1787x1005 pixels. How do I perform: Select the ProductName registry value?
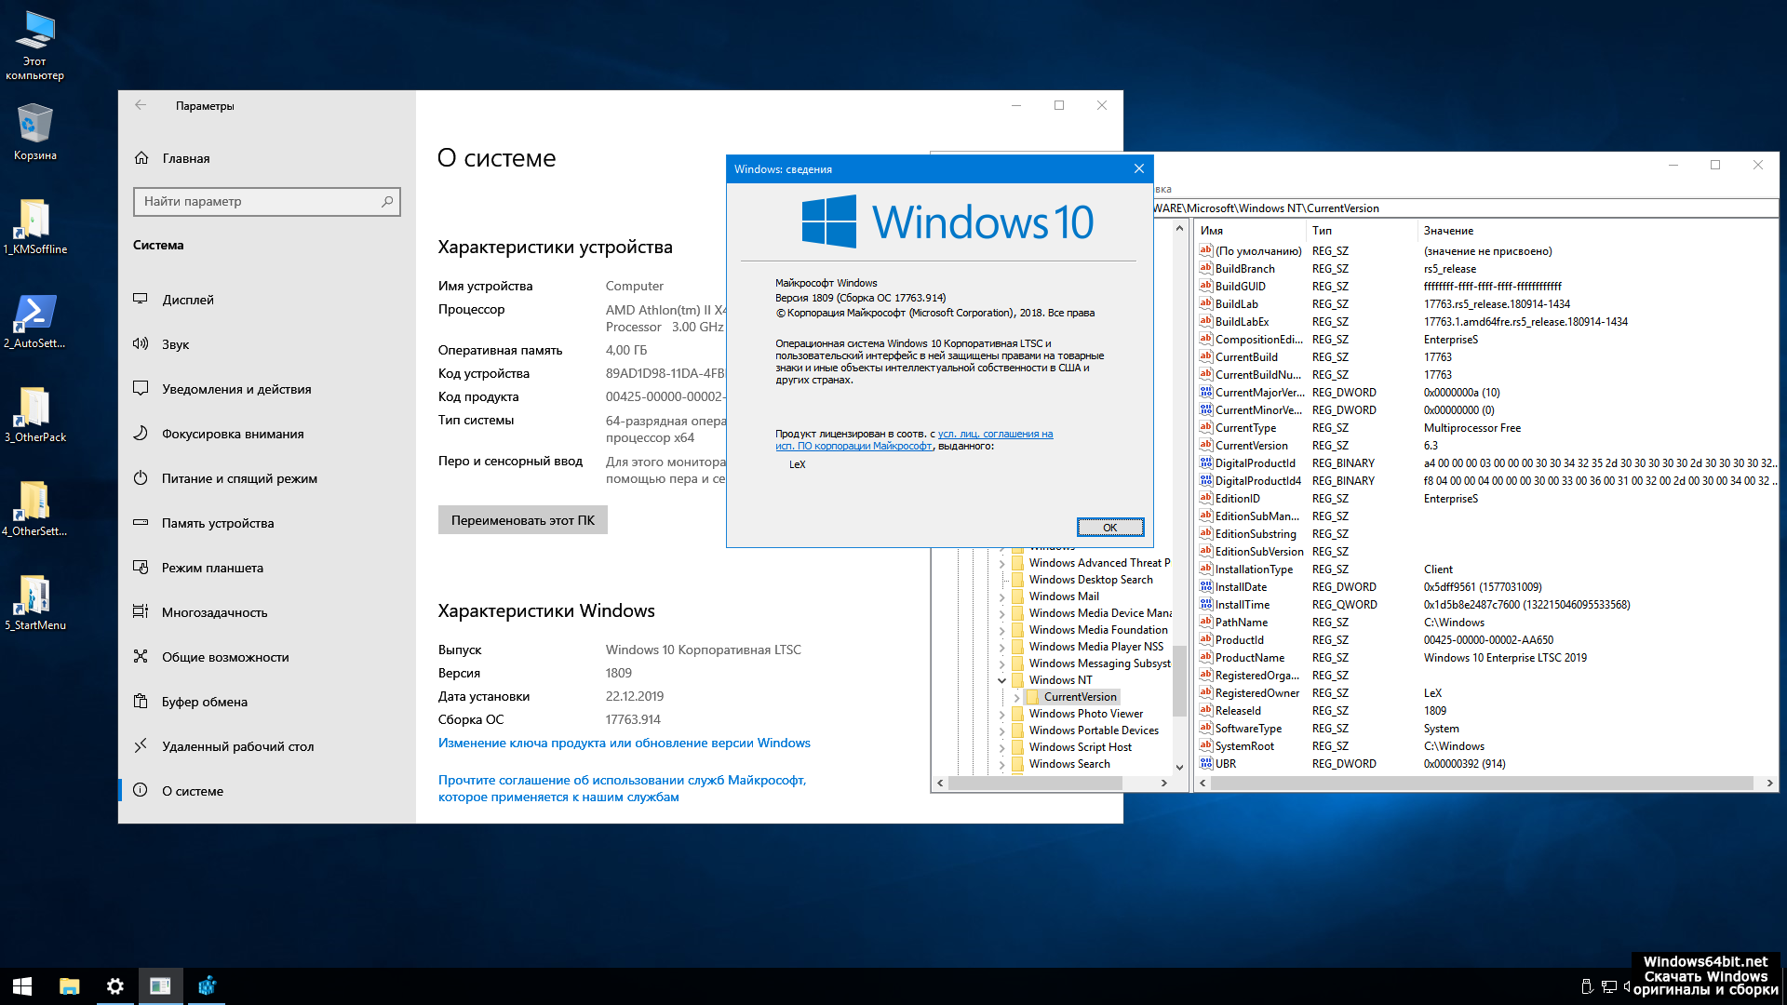tap(1250, 658)
